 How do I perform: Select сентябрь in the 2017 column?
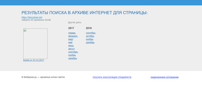(x=73, y=52)
